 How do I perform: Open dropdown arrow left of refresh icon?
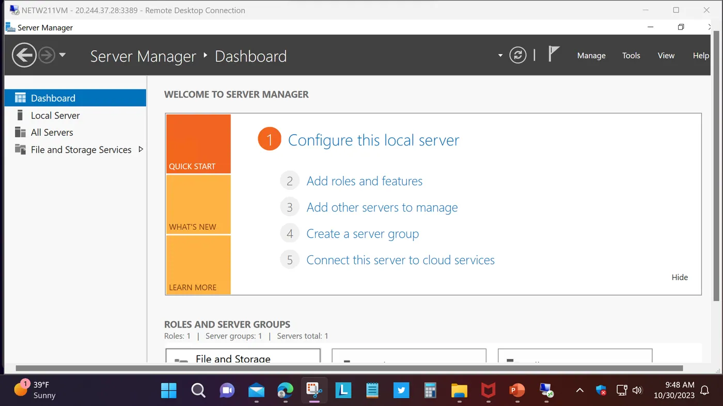coord(500,55)
